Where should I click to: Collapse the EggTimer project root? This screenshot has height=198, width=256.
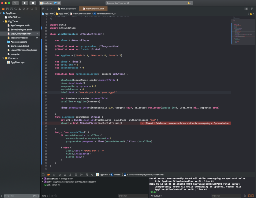1,13
